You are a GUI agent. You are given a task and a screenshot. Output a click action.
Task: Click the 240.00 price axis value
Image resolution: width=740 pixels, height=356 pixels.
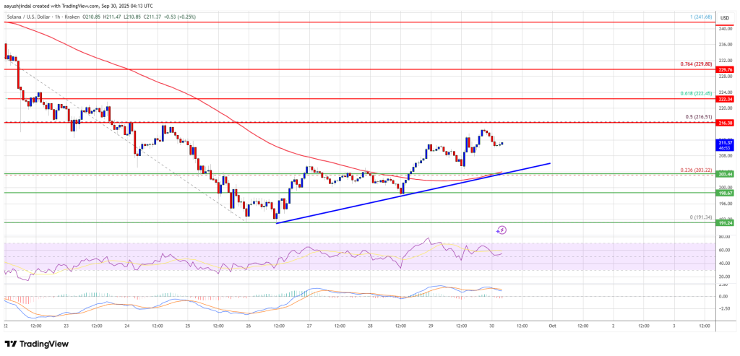click(x=724, y=29)
